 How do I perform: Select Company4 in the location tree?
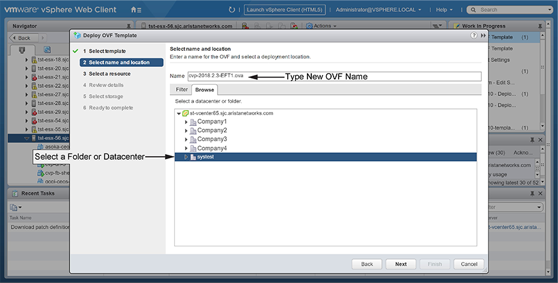coord(212,148)
